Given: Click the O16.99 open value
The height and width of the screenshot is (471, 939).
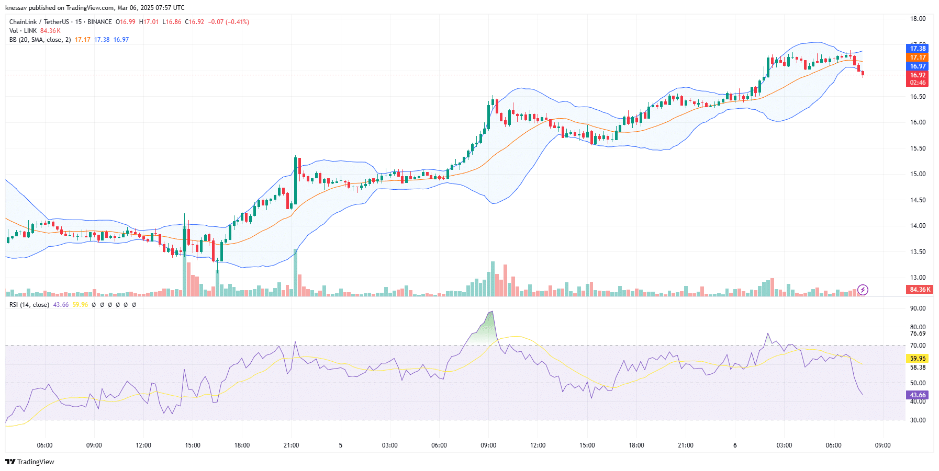Looking at the screenshot, I should [x=126, y=22].
